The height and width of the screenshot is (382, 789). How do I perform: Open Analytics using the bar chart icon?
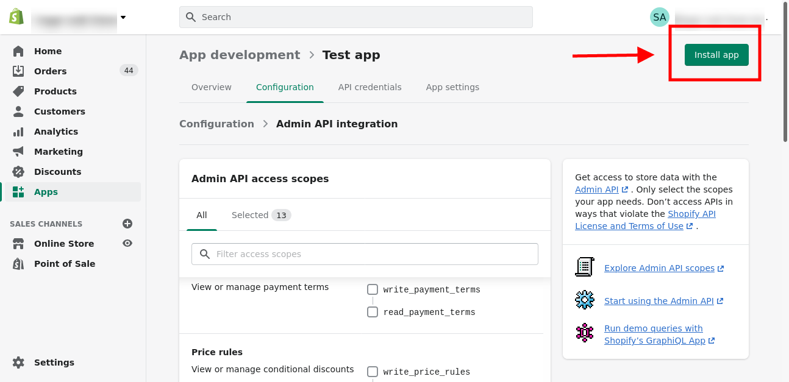pyautogui.click(x=18, y=132)
